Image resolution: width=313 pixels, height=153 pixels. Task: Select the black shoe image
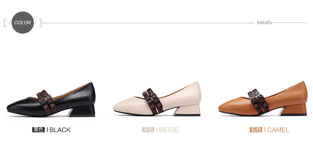coord(51,99)
